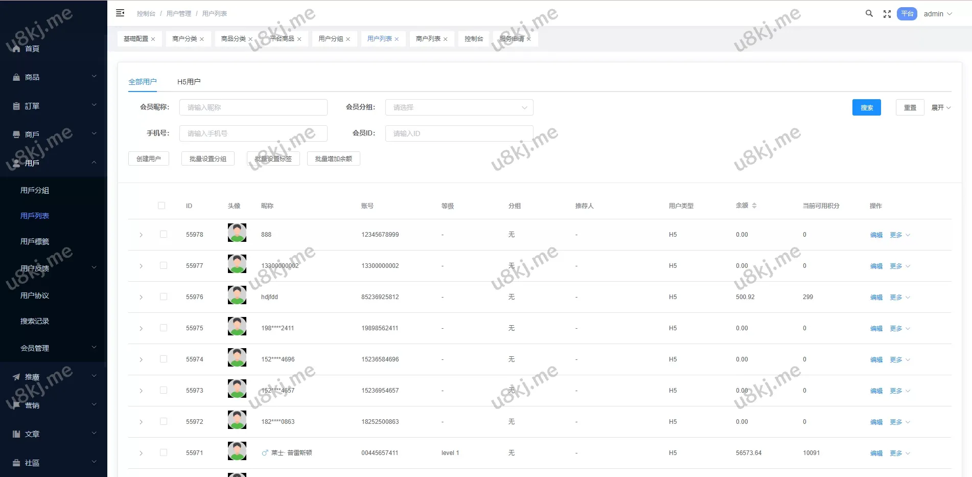Screen dimensions: 972x477
Task: Switch to the H5用户 tab
Action: (189, 82)
